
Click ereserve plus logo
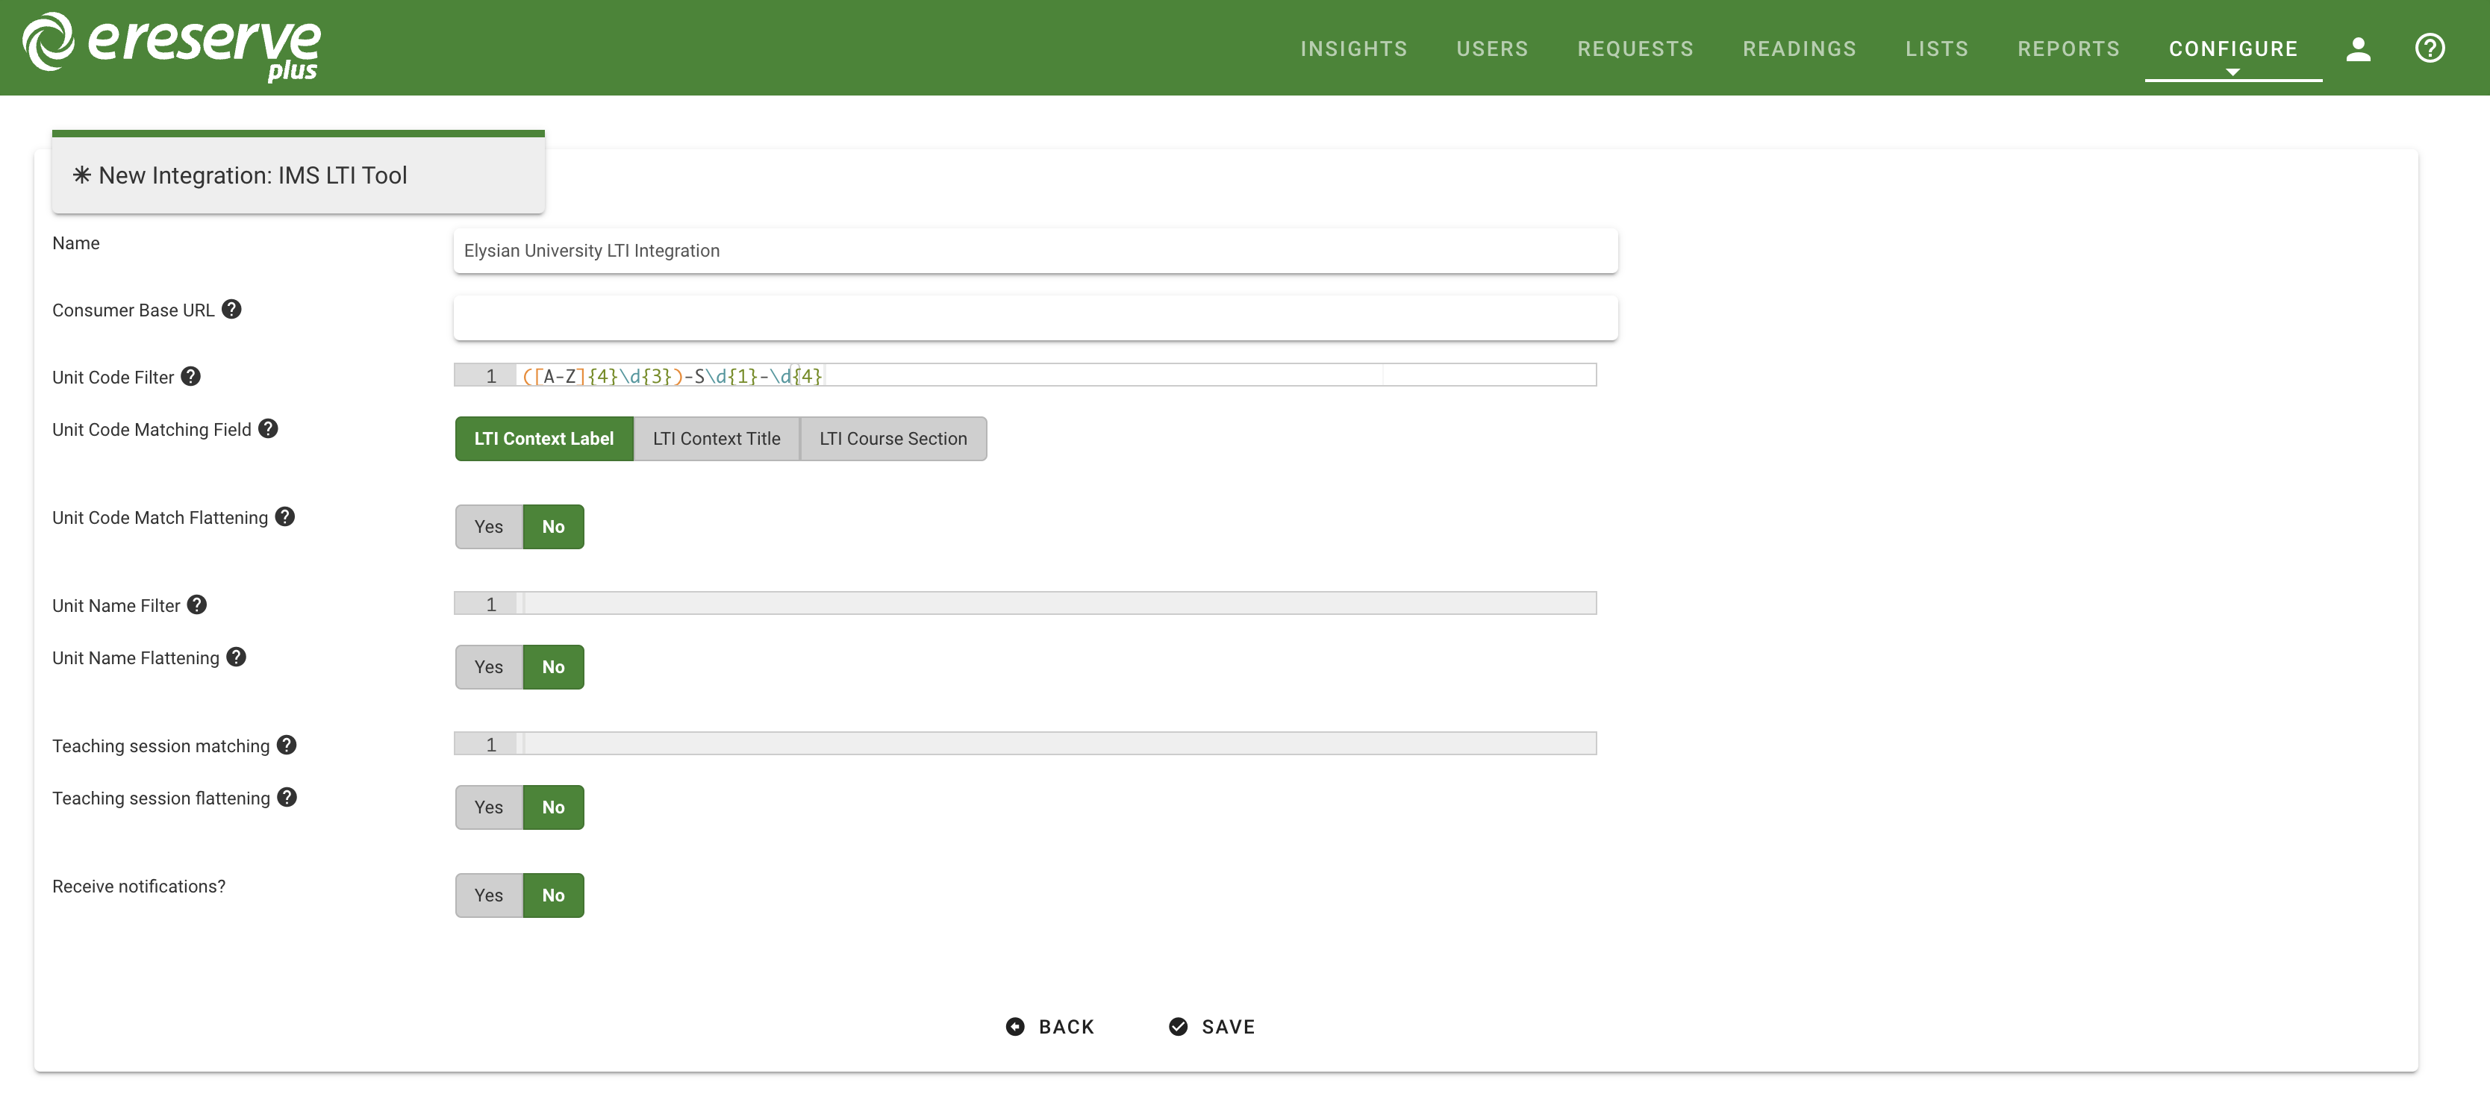click(172, 46)
